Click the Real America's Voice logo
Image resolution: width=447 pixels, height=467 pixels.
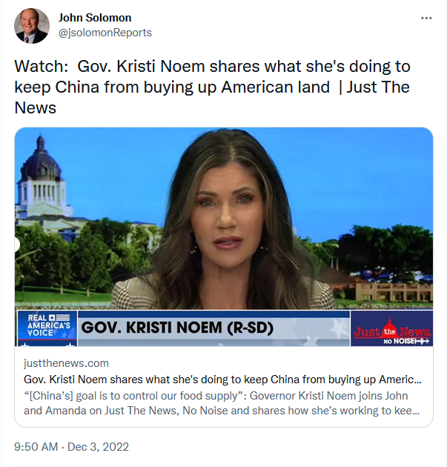[x=47, y=328]
